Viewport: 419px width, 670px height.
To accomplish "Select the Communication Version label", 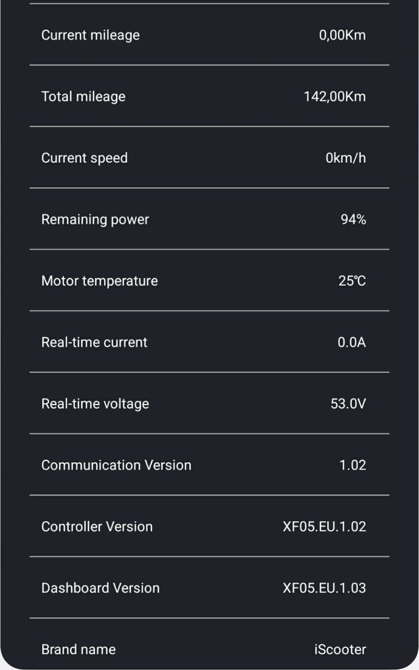I will tap(116, 465).
